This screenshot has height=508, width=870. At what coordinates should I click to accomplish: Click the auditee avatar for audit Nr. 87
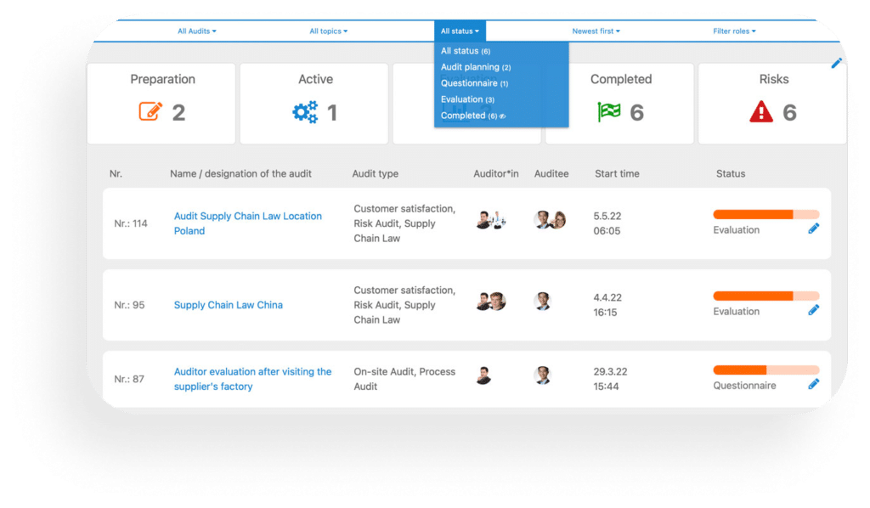point(543,375)
